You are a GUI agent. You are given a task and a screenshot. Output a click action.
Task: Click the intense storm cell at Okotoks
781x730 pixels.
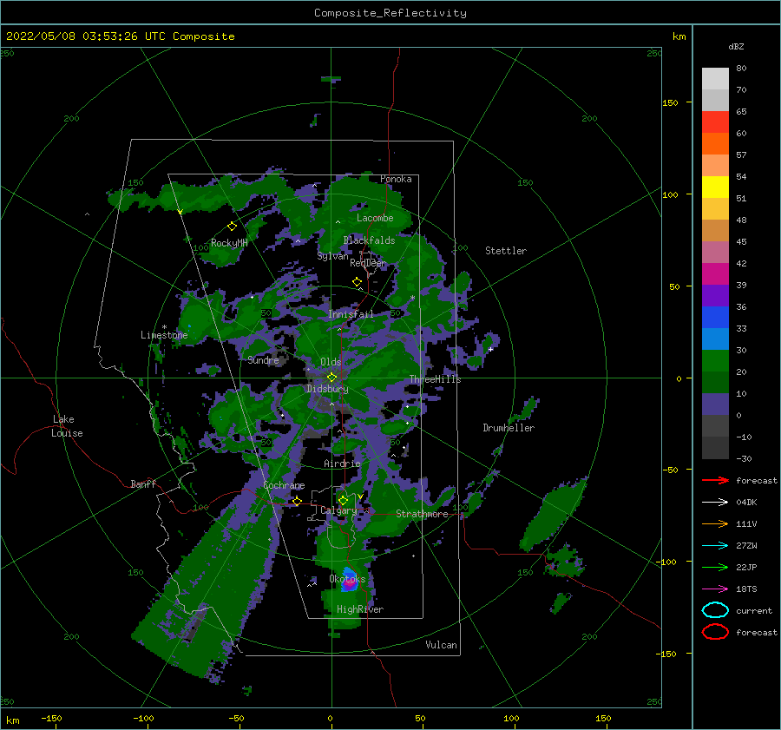click(351, 581)
